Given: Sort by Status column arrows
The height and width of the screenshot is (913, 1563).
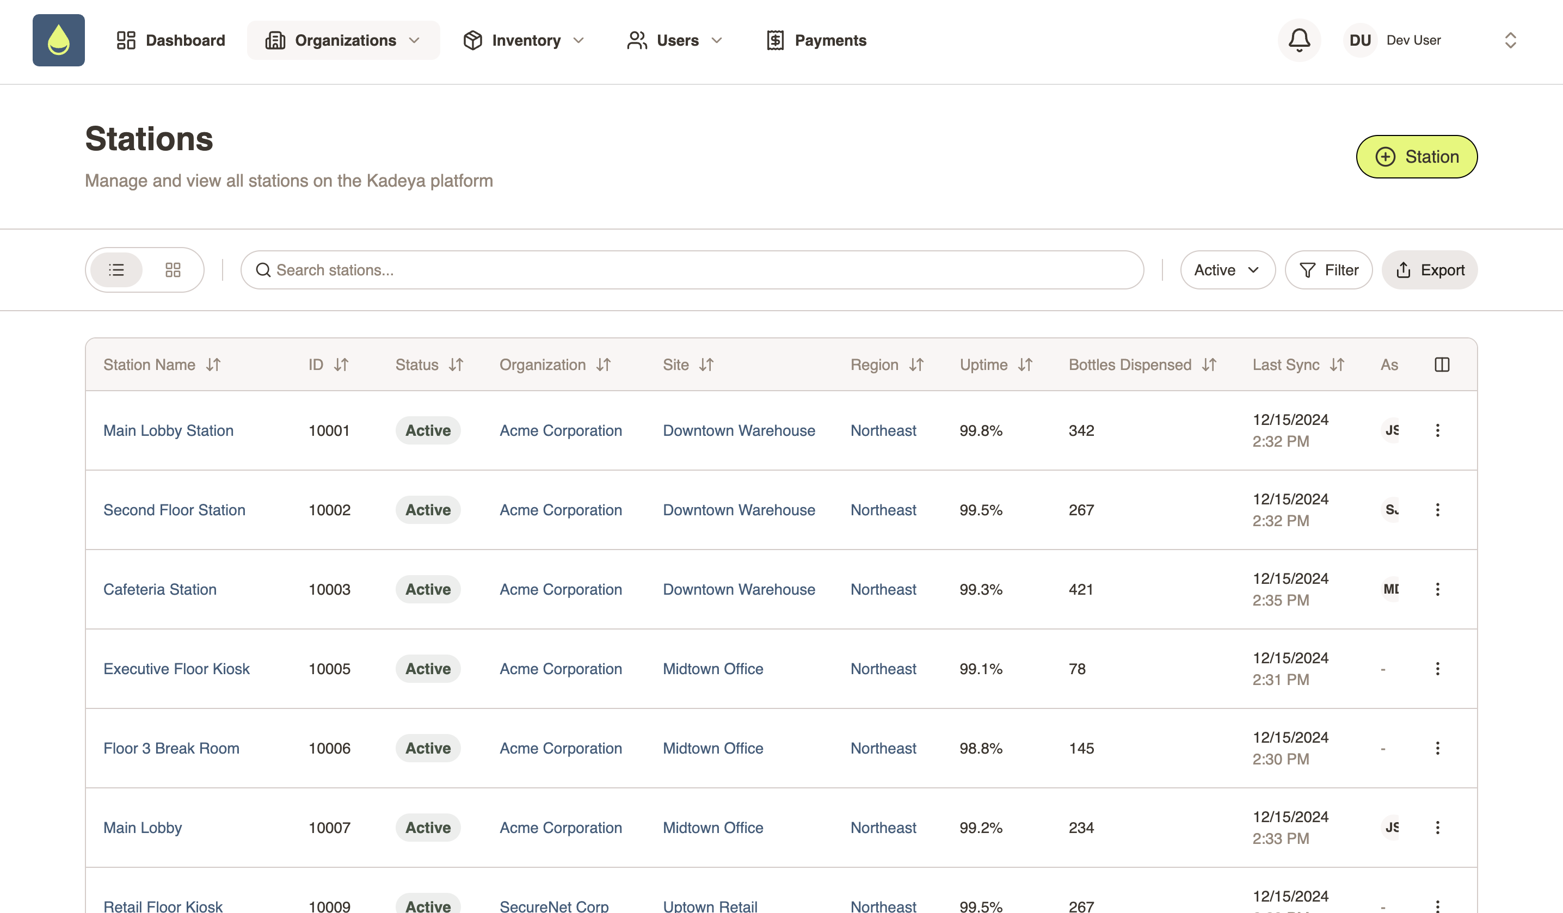Looking at the screenshot, I should point(456,365).
